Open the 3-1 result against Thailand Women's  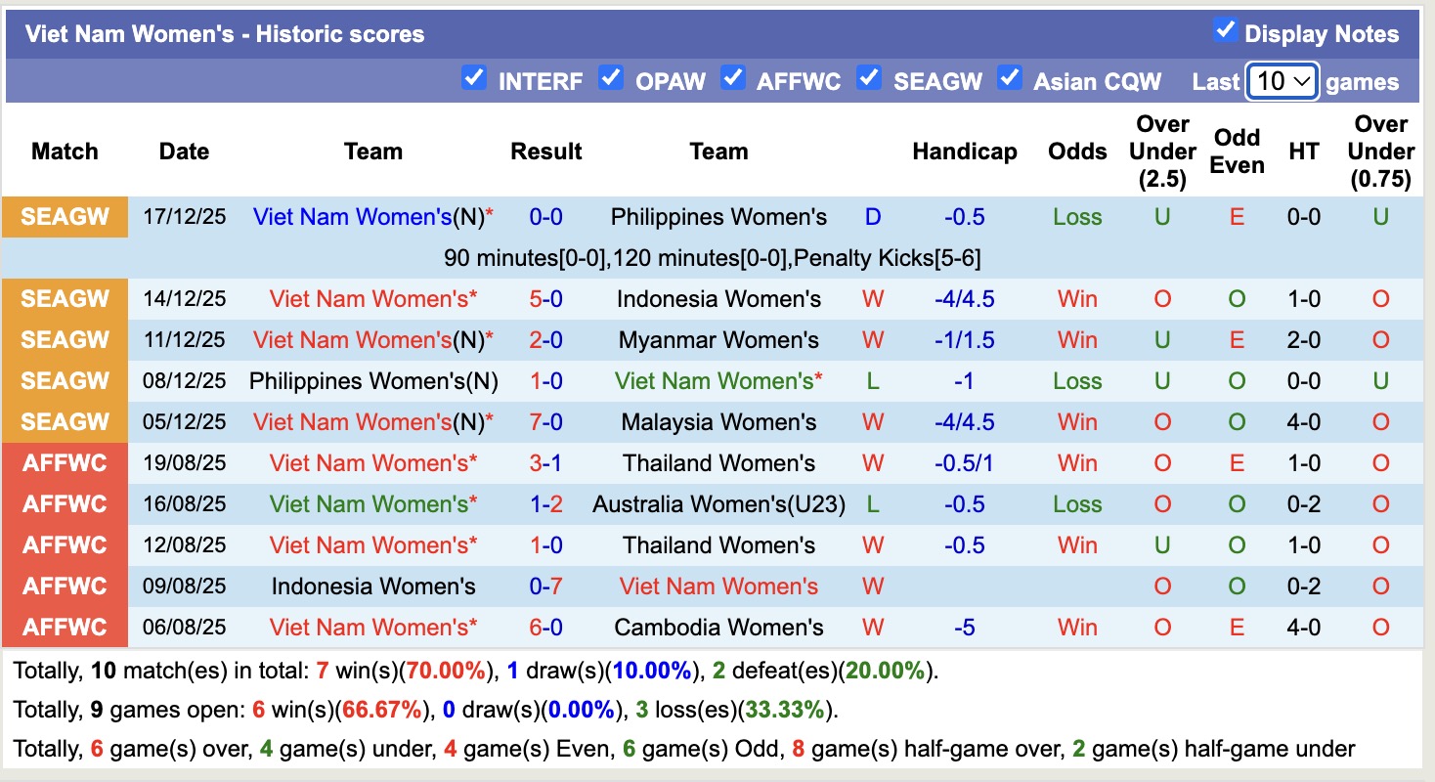click(545, 463)
